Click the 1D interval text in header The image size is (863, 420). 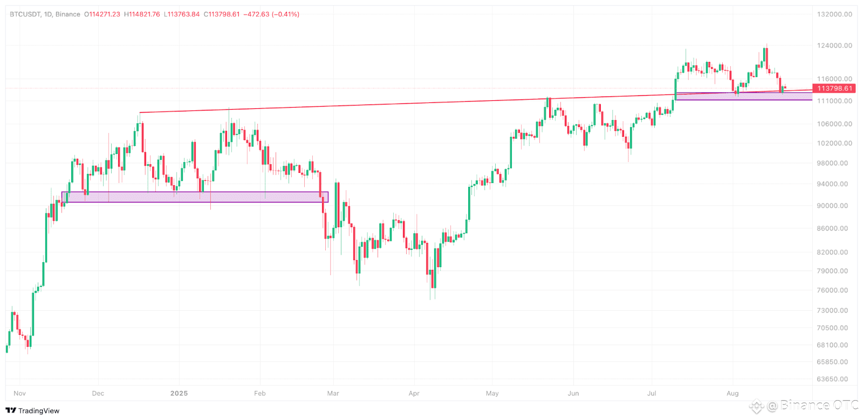[47, 14]
